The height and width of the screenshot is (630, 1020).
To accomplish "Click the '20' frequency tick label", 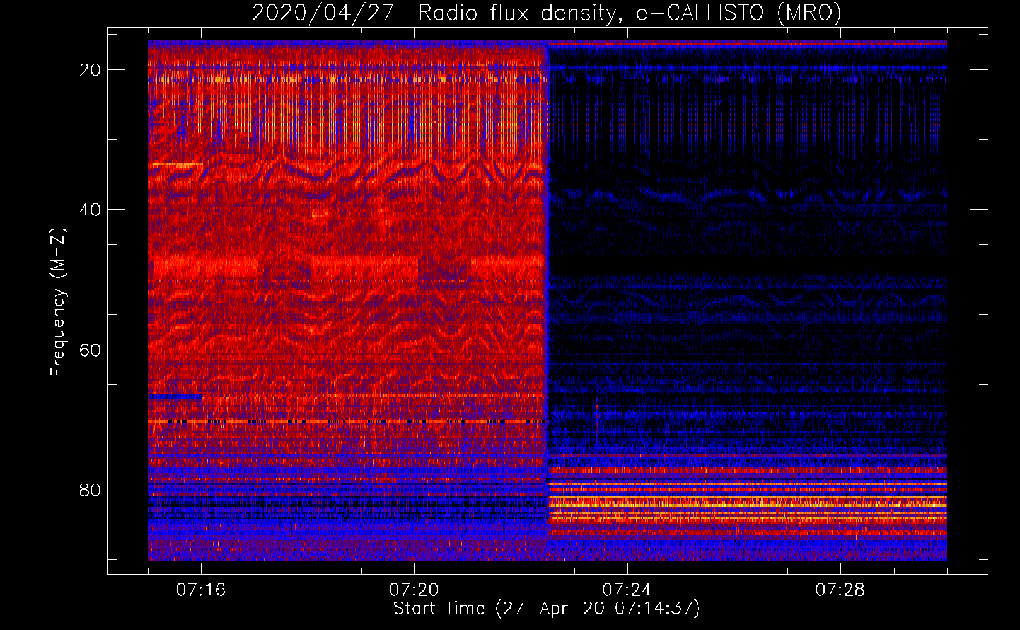I will coord(90,70).
